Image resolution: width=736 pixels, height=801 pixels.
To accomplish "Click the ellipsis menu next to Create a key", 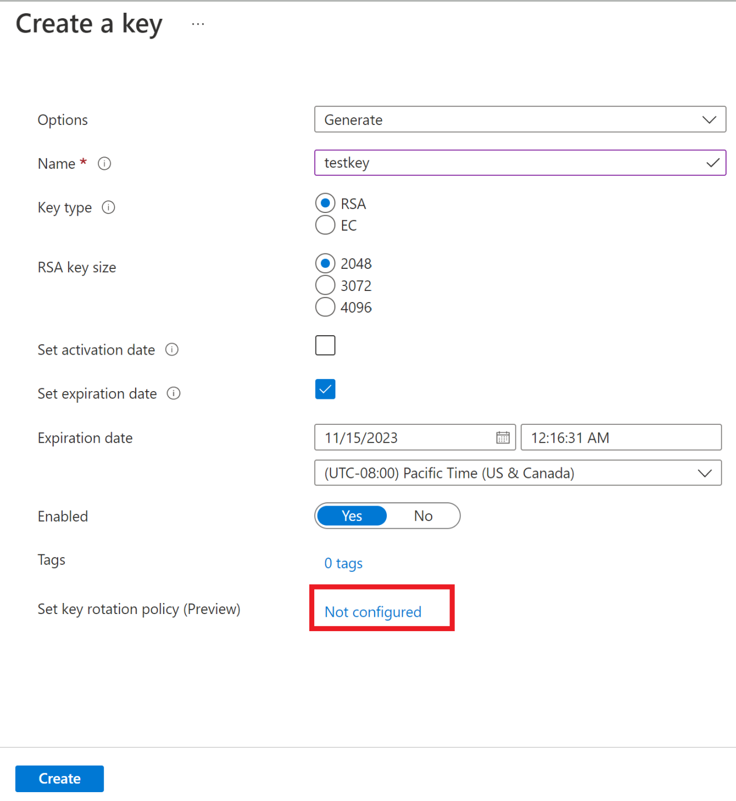I will tap(198, 23).
